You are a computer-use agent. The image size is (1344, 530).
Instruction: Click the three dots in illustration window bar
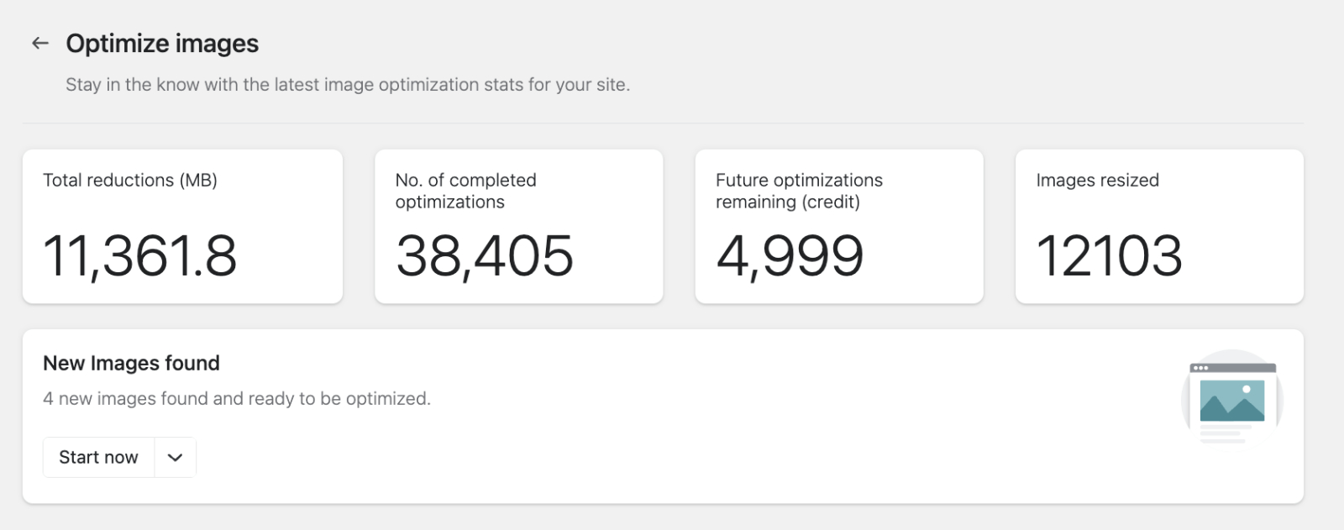1200,368
